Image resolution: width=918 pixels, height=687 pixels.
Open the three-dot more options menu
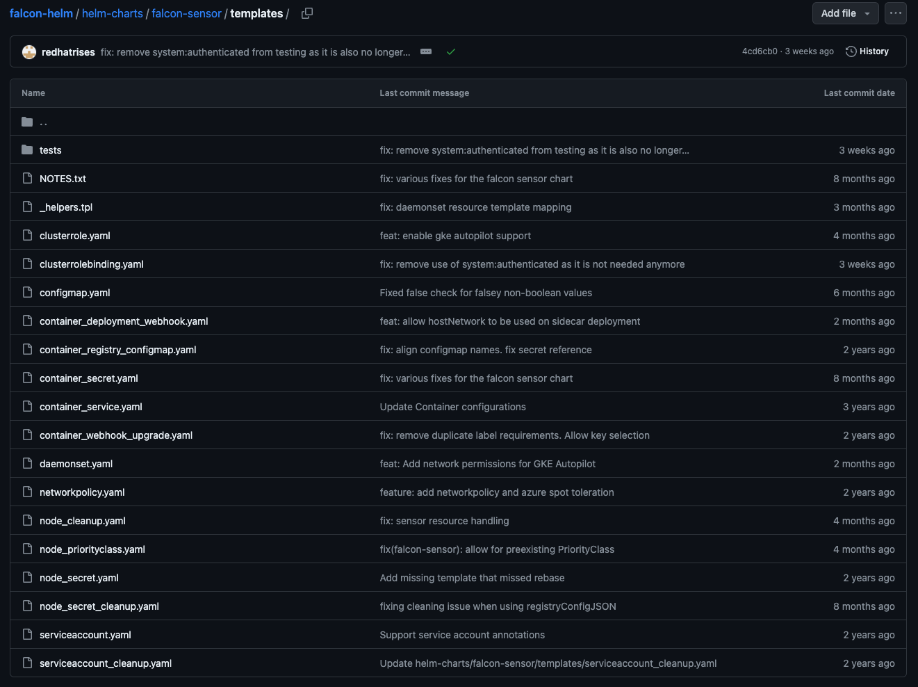click(896, 13)
